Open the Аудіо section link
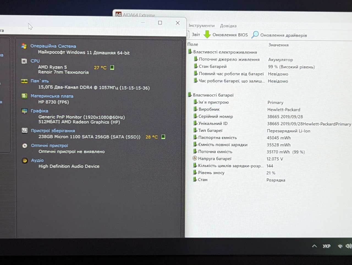The image size is (352, 265). click(37, 160)
